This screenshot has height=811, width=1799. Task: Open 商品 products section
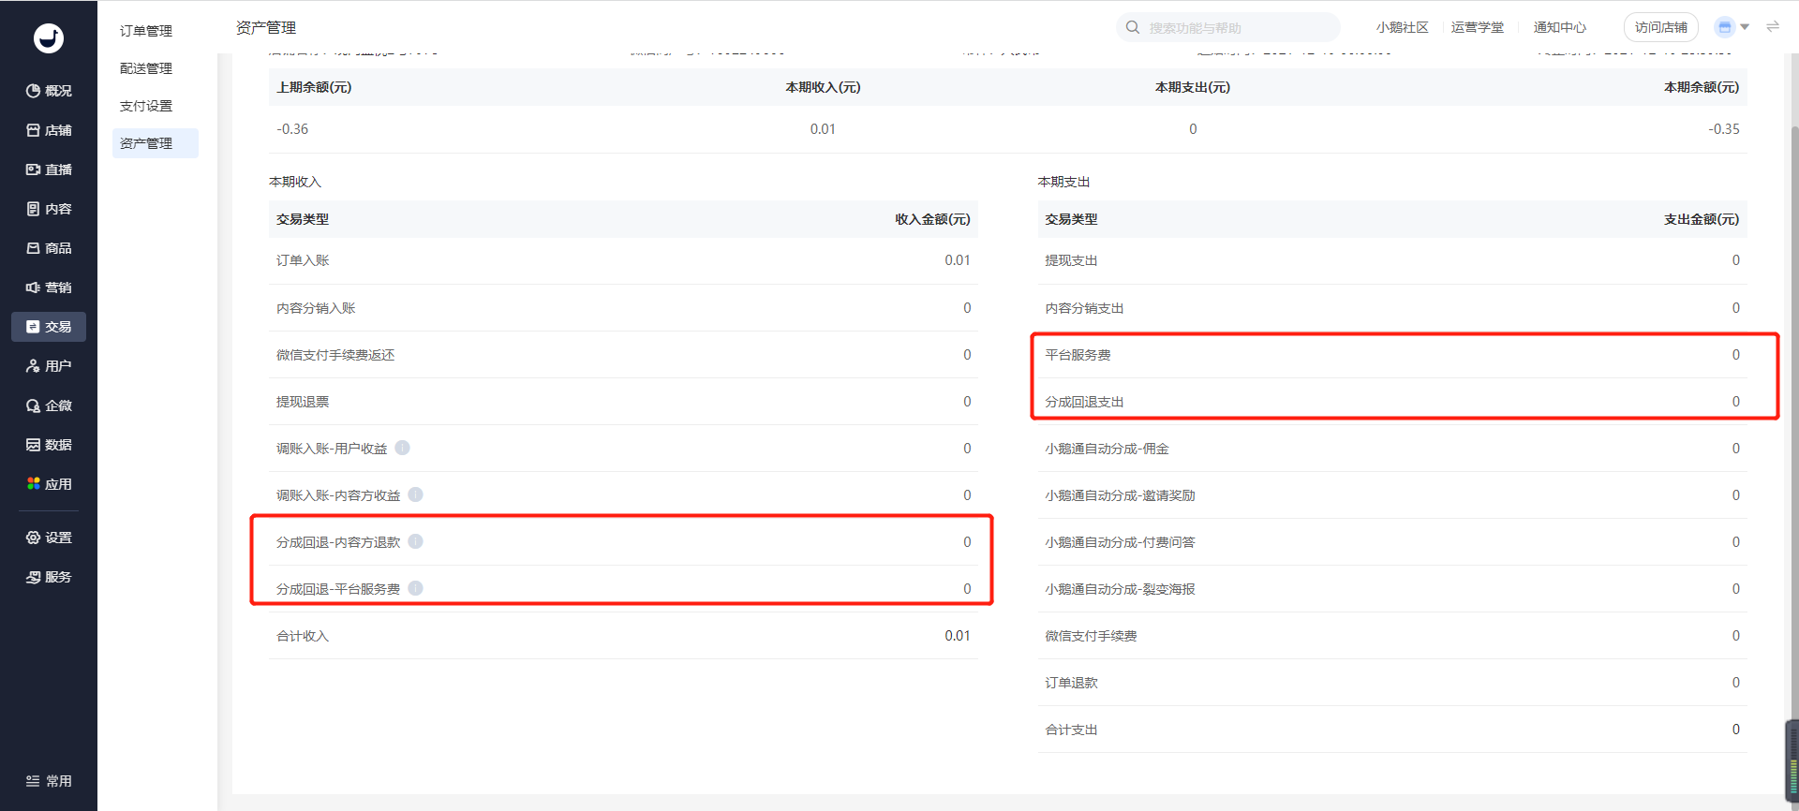point(49,248)
